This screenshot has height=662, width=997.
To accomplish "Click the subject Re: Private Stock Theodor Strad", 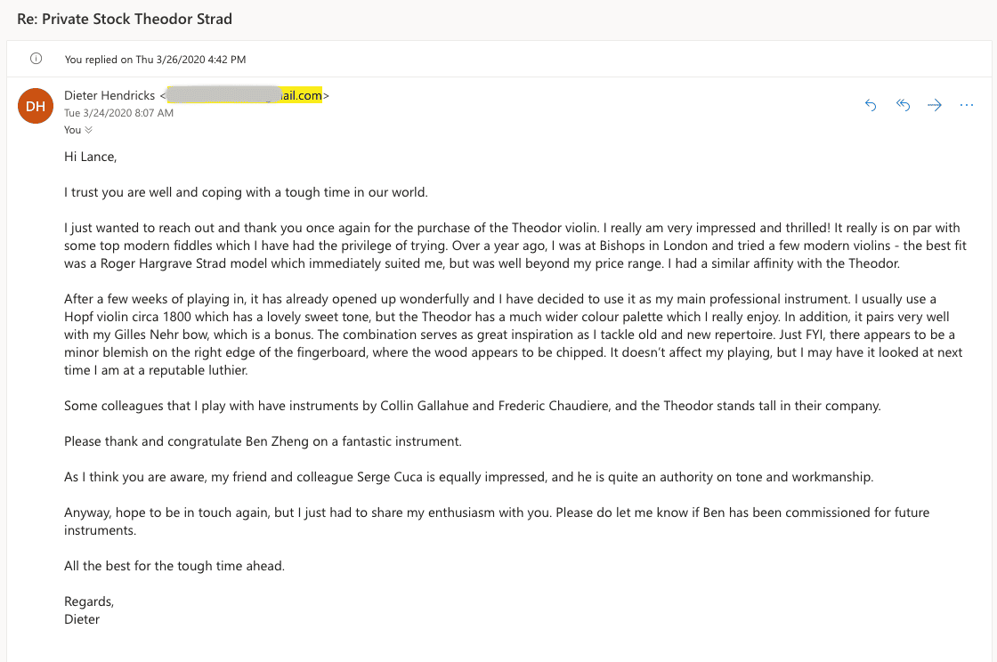I will click(x=126, y=19).
